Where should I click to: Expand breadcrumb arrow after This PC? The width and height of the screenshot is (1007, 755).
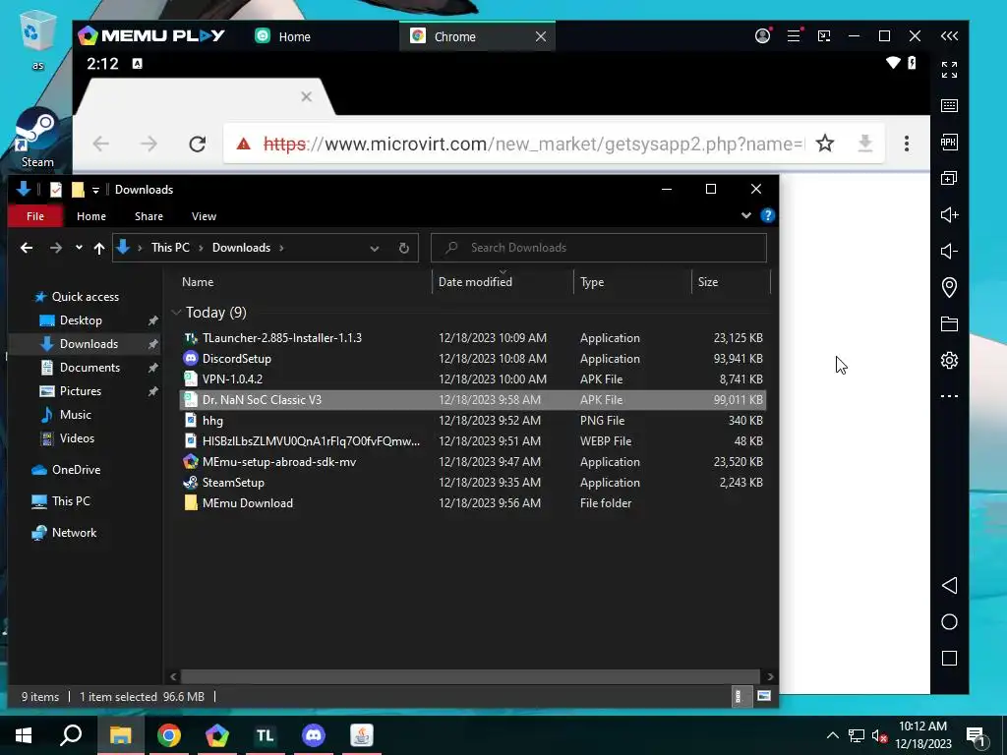point(201,248)
